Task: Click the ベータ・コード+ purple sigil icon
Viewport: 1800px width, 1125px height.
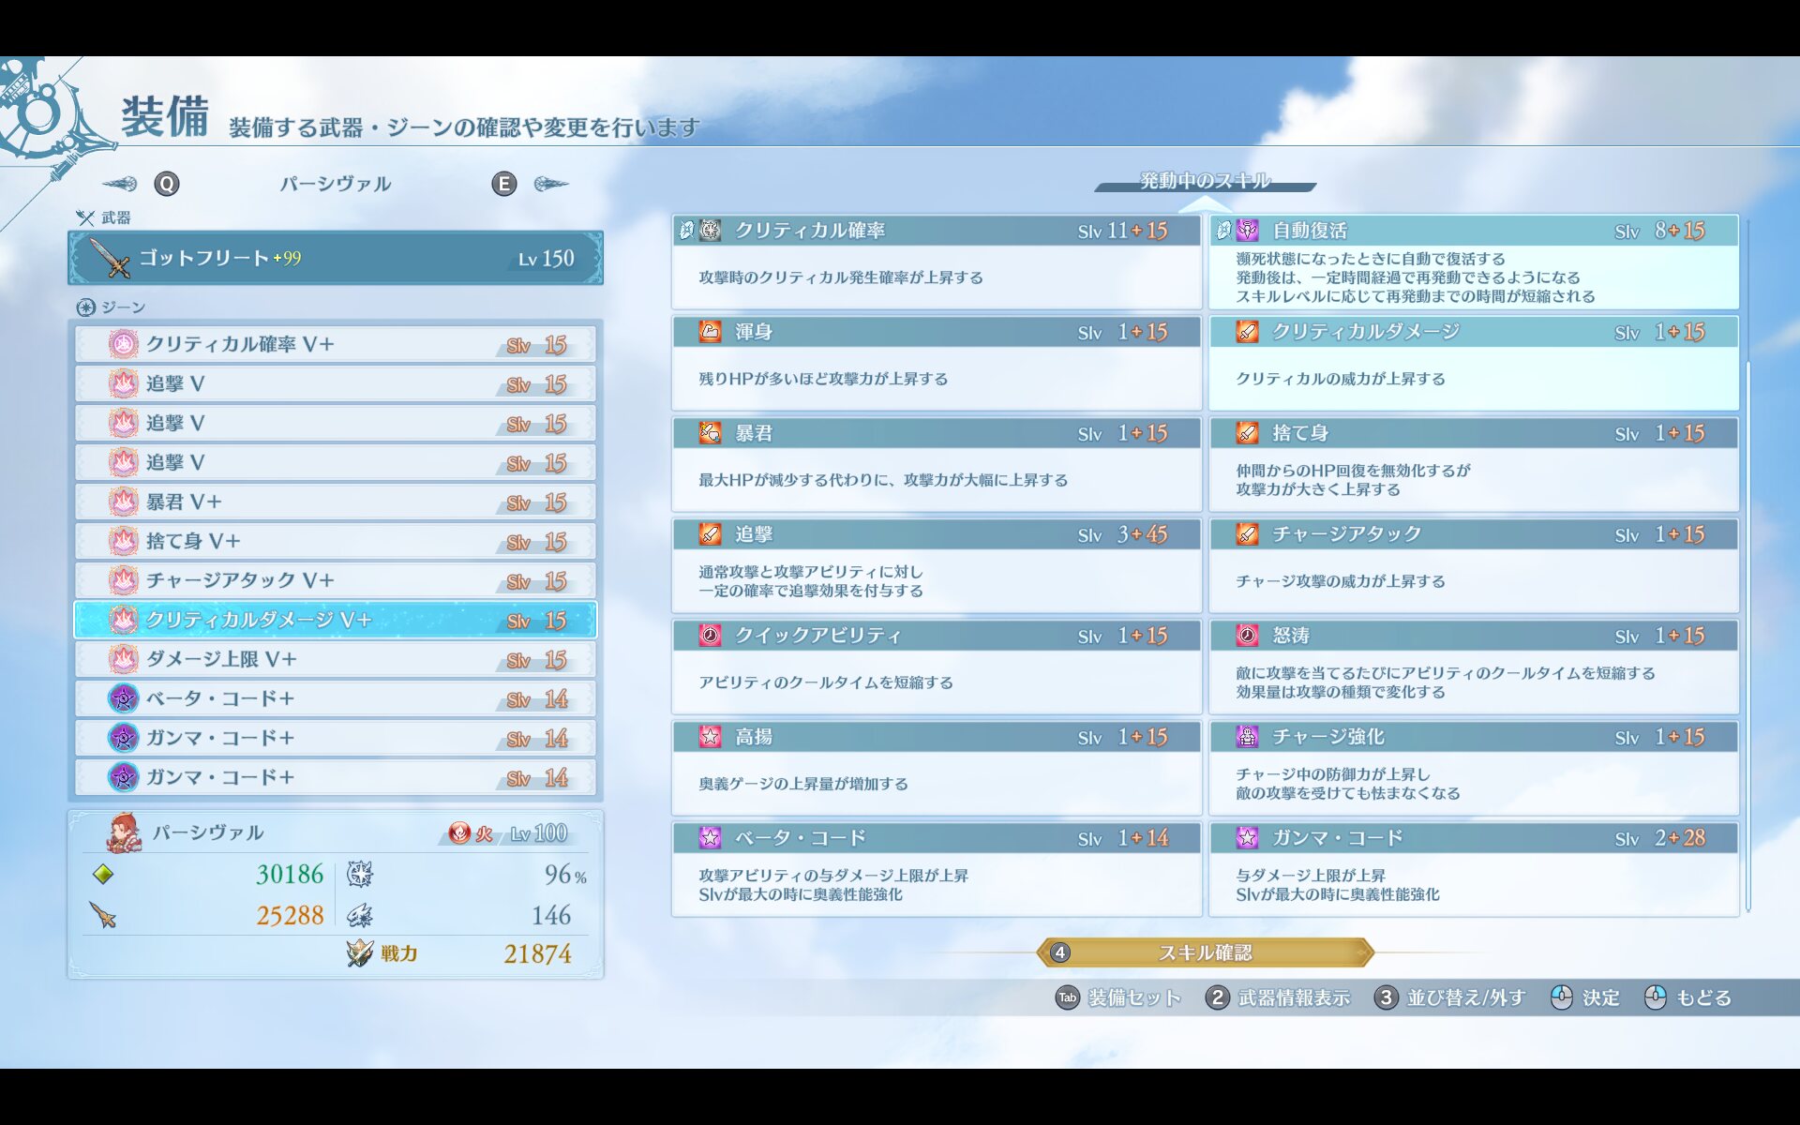Action: pyautogui.click(x=123, y=698)
